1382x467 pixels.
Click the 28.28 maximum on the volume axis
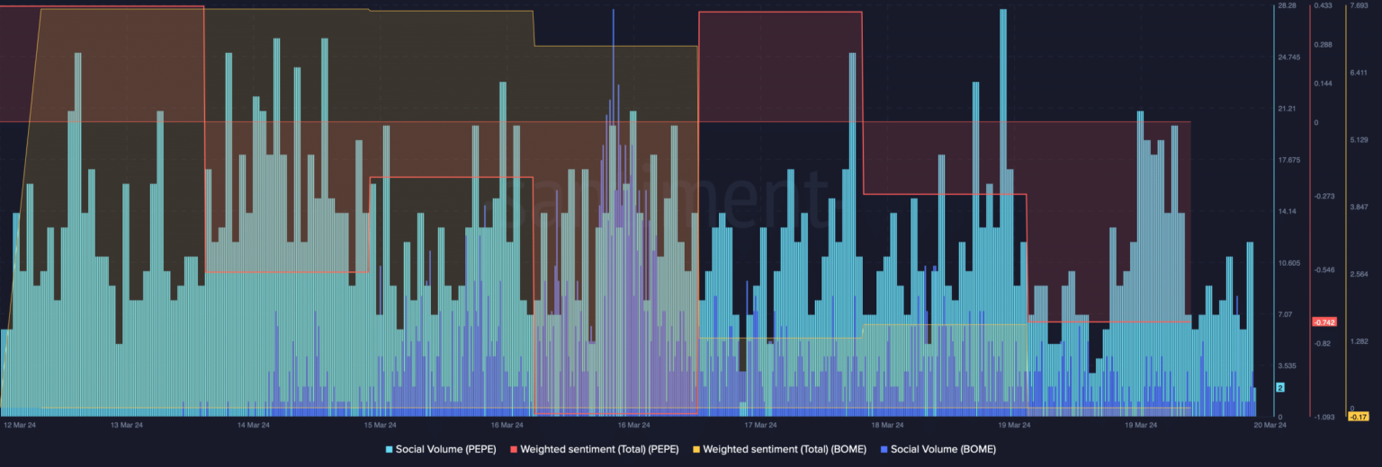coord(1288,6)
